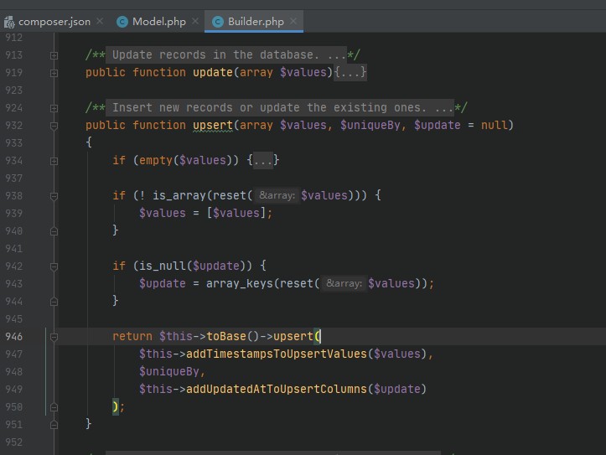Collapse the is_null if block at line 942
Viewport: 606px width, 455px height.
coord(54,266)
